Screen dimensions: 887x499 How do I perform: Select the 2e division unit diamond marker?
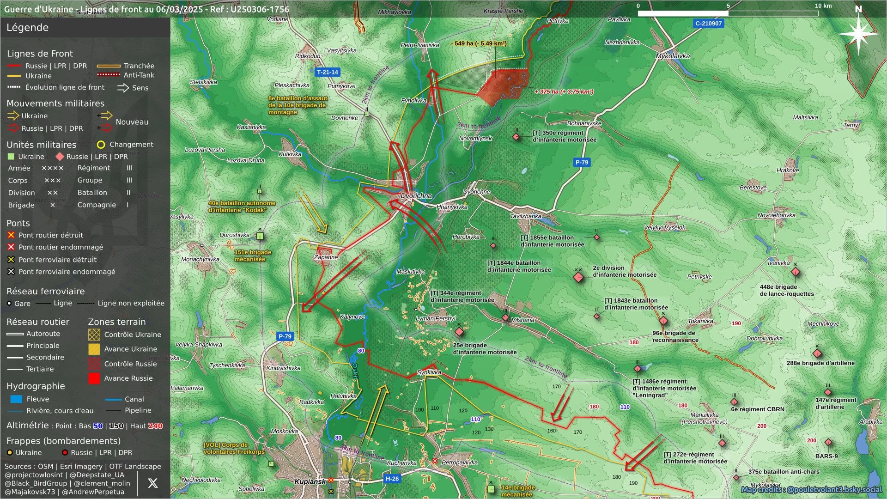(x=578, y=277)
